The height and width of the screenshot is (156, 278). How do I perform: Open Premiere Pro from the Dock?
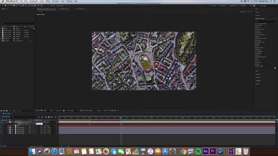point(213,151)
